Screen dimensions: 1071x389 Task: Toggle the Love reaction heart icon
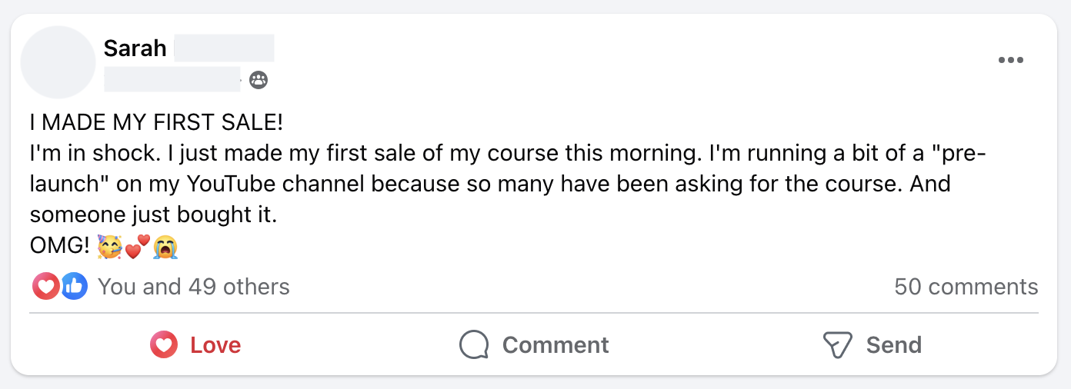point(164,345)
